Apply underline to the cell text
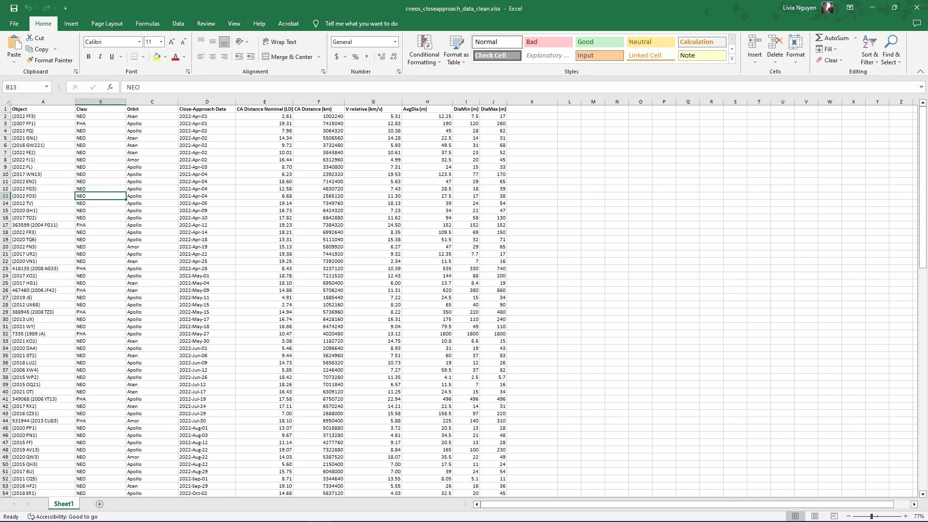The width and height of the screenshot is (928, 522). (111, 57)
